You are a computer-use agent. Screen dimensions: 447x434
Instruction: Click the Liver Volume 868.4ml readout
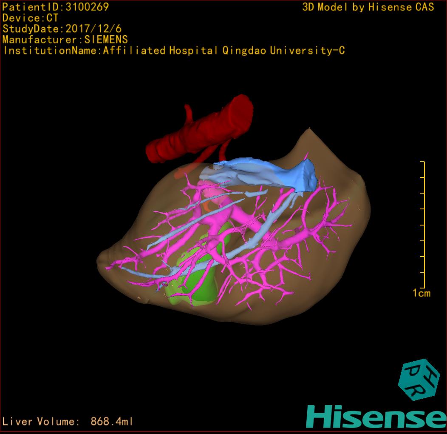click(x=68, y=422)
